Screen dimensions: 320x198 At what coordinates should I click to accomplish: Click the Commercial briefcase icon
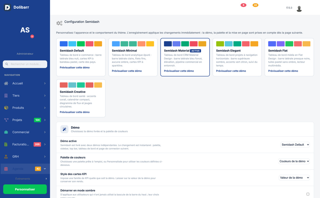tap(6, 132)
